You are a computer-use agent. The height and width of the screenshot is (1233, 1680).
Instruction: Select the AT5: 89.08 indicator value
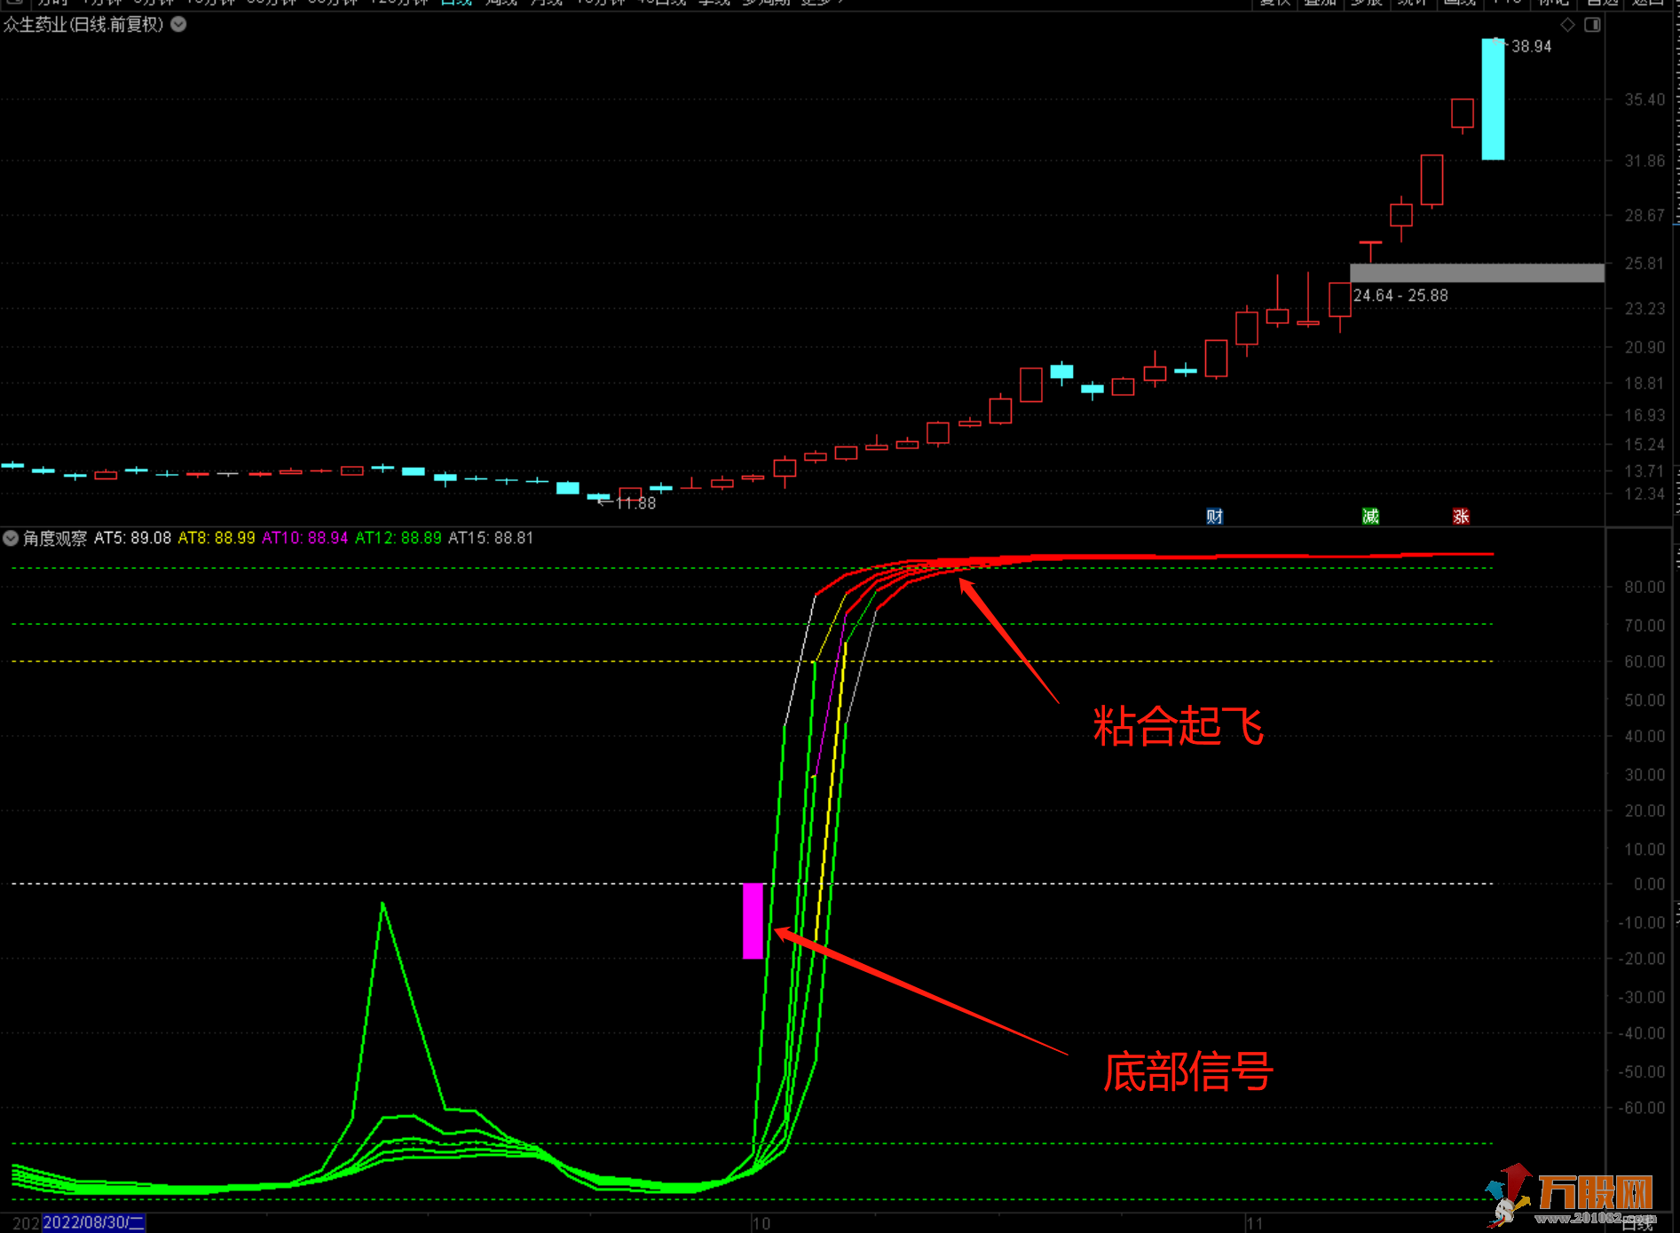[x=132, y=538]
